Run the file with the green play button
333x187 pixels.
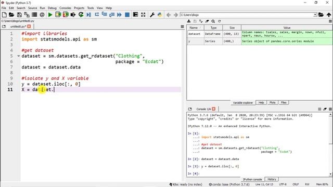click(x=50, y=15)
